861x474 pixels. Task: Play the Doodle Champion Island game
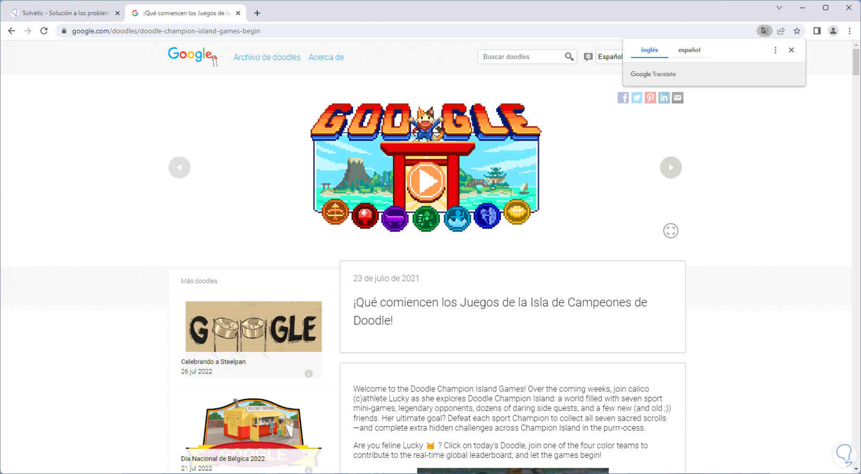426,182
